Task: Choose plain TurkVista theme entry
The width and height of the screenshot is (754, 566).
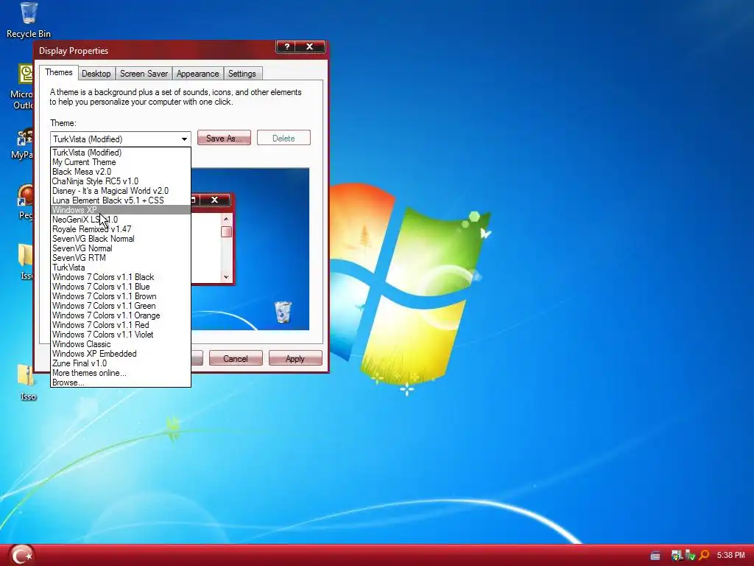Action: pyautogui.click(x=121, y=268)
